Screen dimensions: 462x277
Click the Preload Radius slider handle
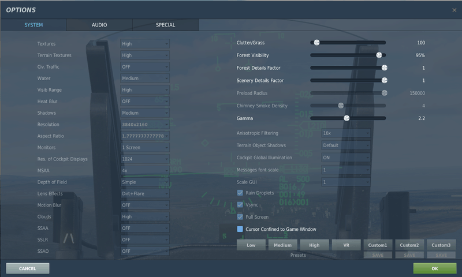(x=384, y=93)
